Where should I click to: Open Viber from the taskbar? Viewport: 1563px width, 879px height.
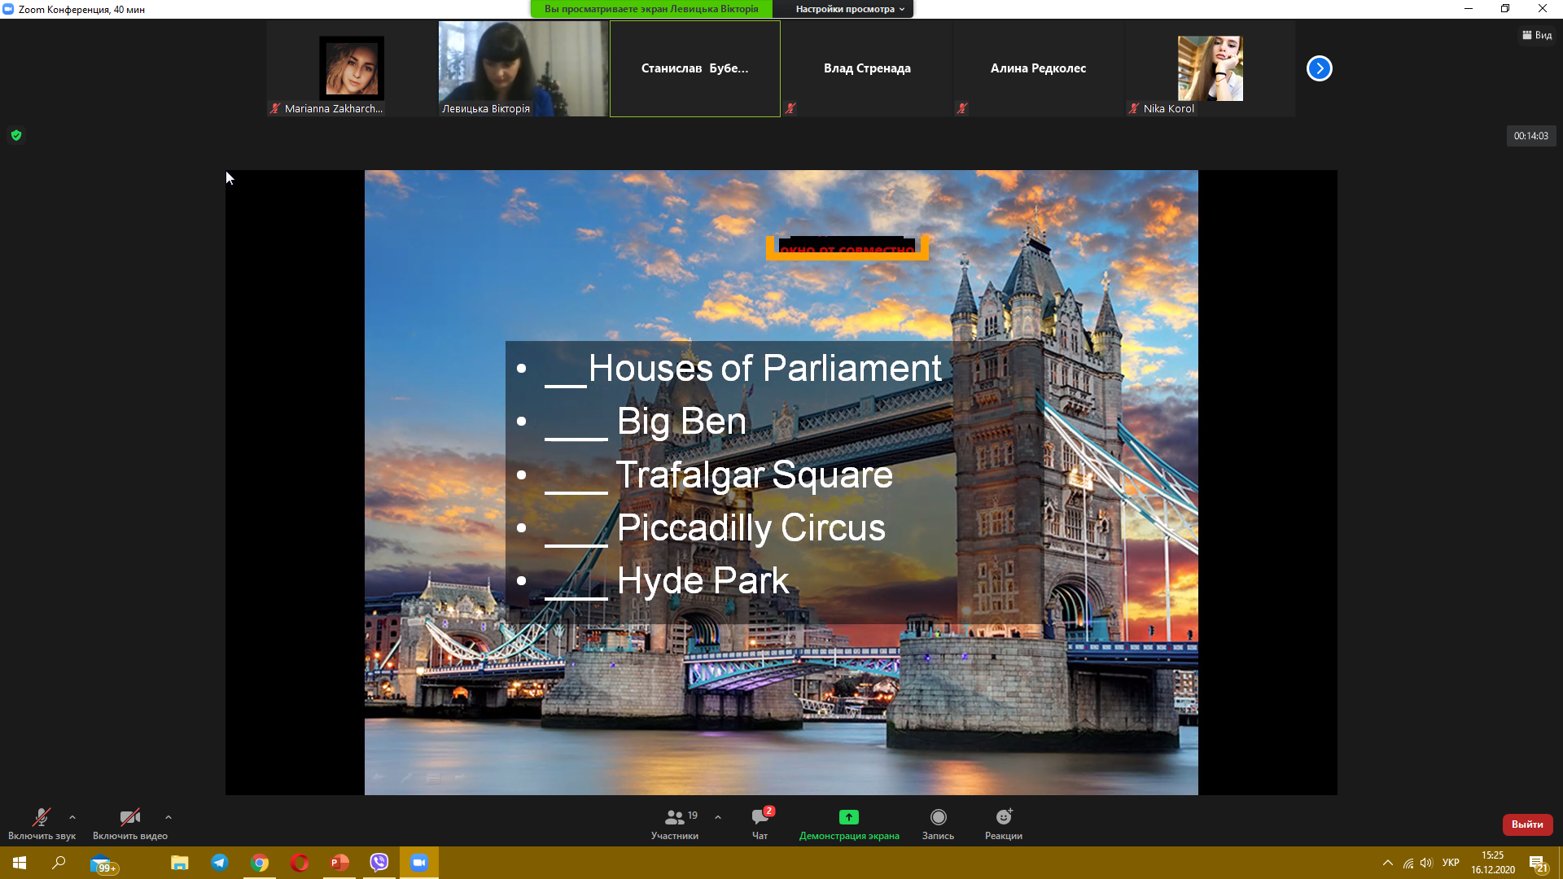click(x=379, y=863)
